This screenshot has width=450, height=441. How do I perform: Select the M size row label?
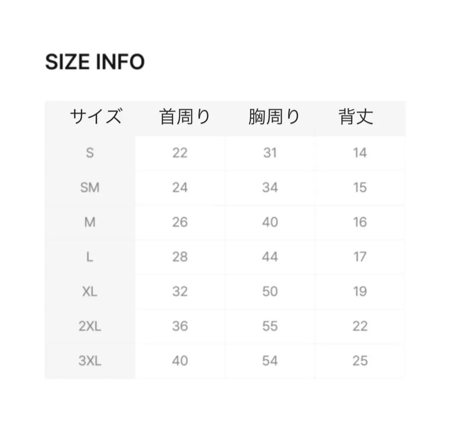coord(90,222)
